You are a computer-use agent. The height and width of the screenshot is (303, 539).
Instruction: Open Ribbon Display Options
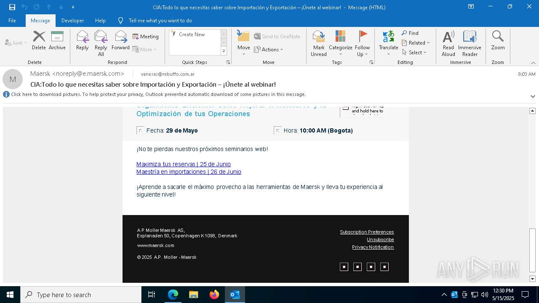[471, 7]
